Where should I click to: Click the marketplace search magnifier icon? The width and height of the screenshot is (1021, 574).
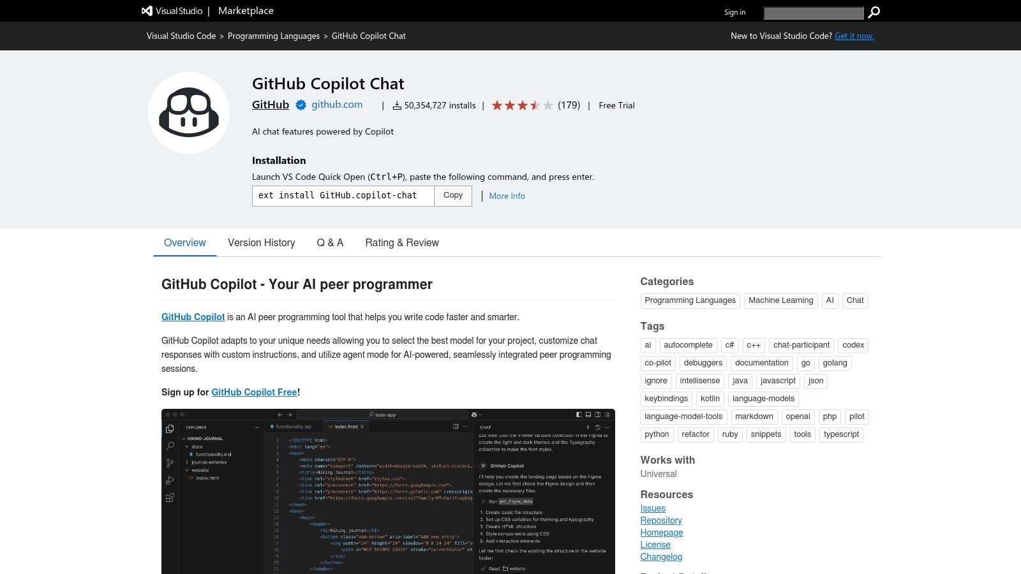point(874,12)
